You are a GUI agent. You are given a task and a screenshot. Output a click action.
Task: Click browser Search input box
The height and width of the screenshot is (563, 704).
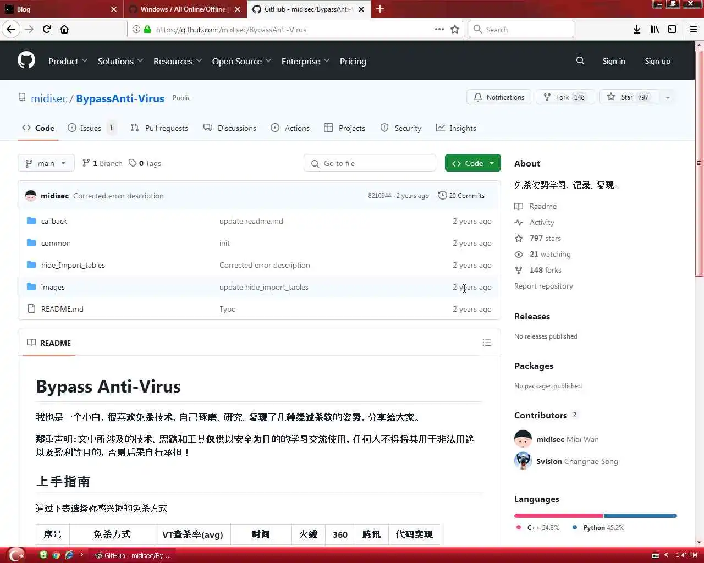coord(521,29)
